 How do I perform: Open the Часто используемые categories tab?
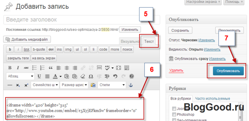click(212, 99)
